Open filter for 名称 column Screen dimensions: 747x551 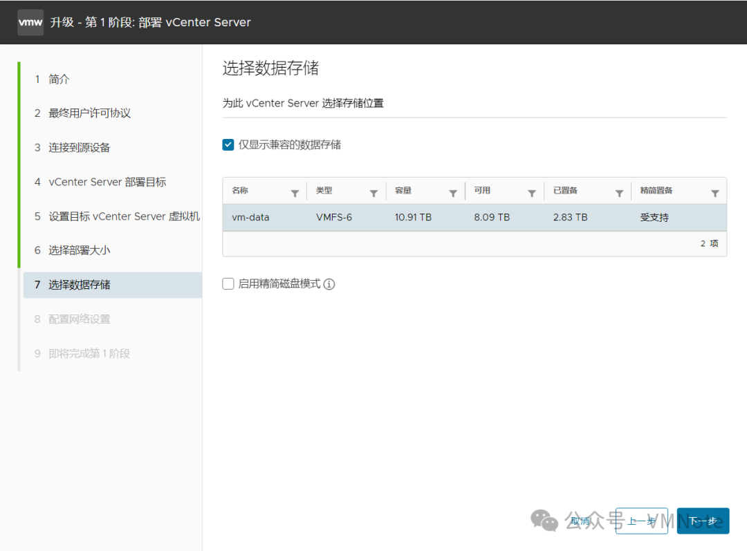pos(295,193)
